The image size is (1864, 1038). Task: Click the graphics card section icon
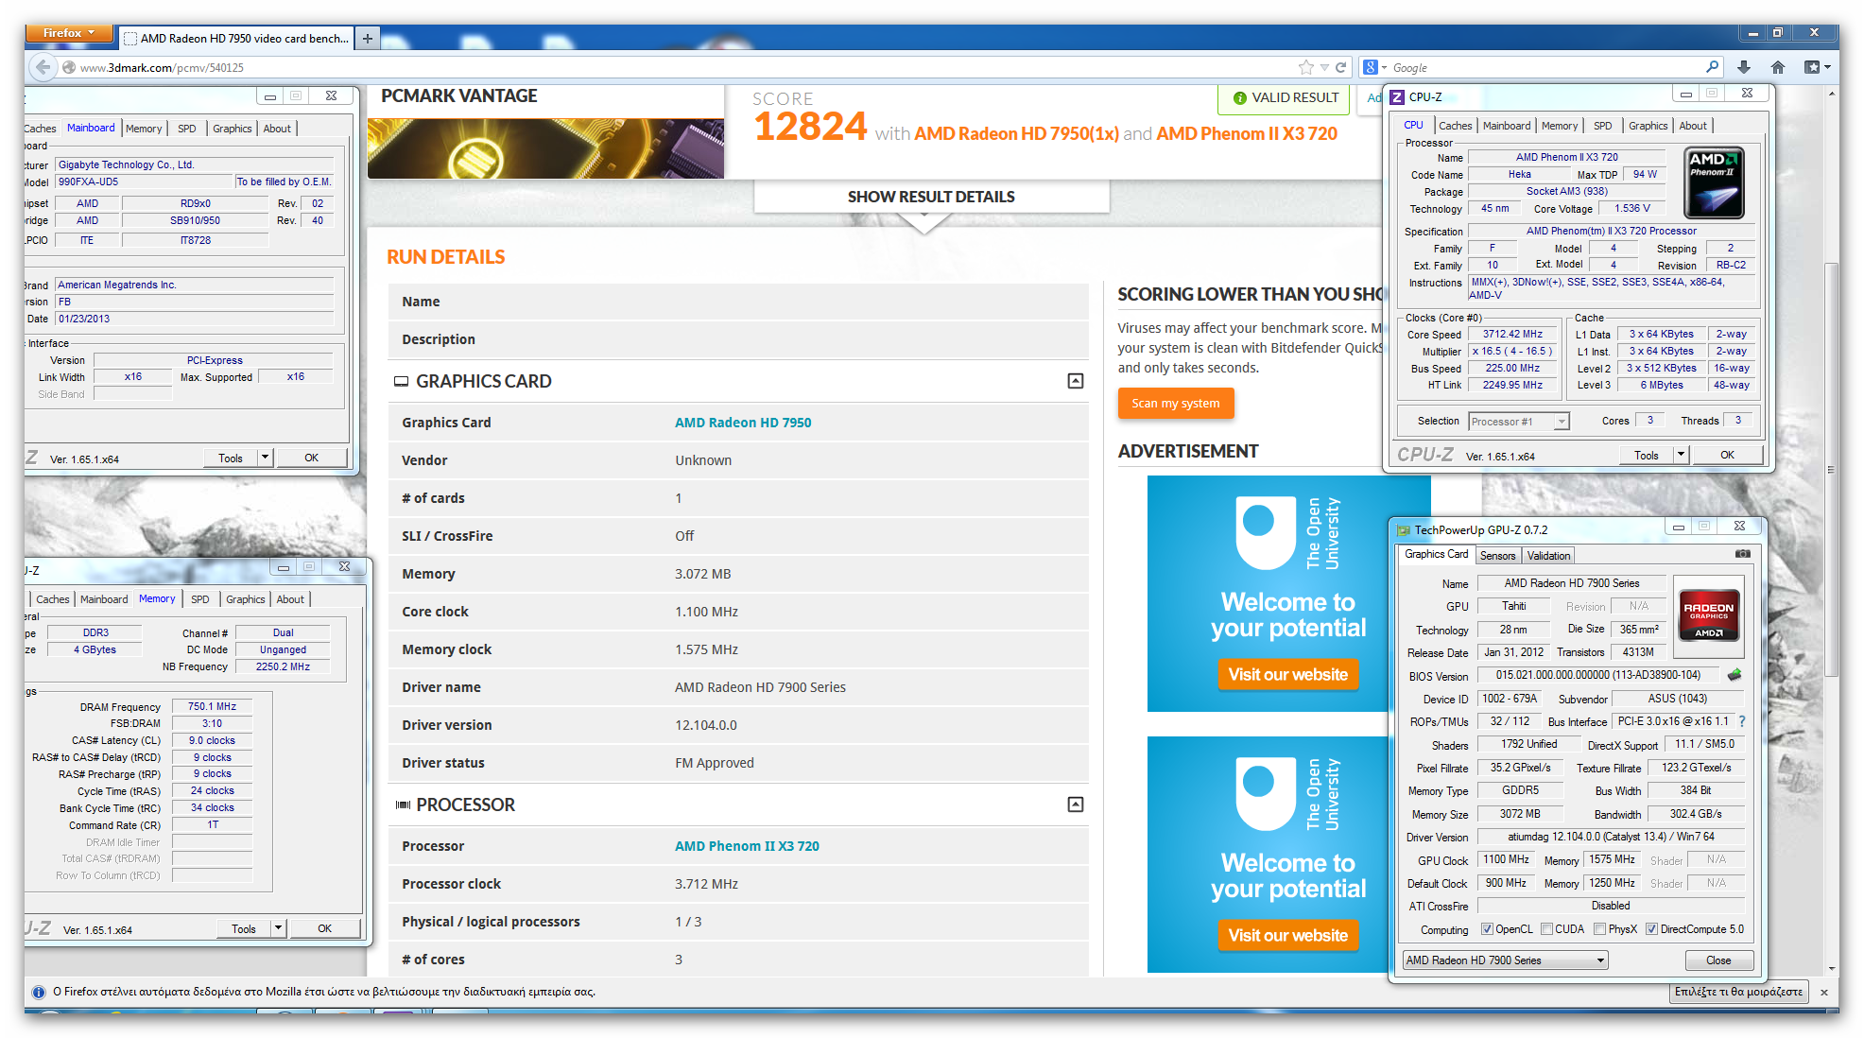401,381
